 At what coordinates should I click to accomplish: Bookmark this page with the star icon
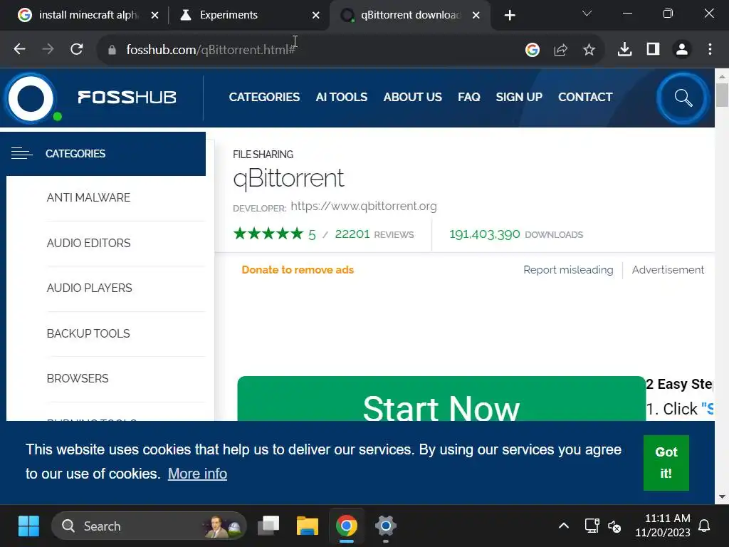tap(589, 49)
